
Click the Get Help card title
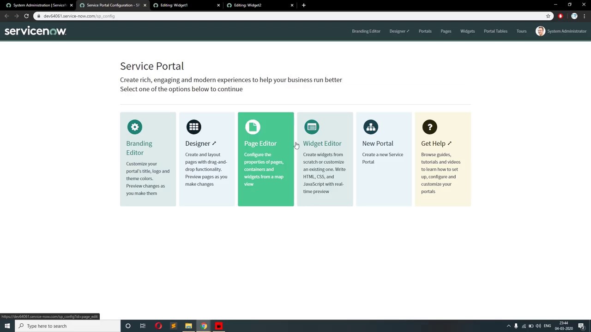[436, 143]
